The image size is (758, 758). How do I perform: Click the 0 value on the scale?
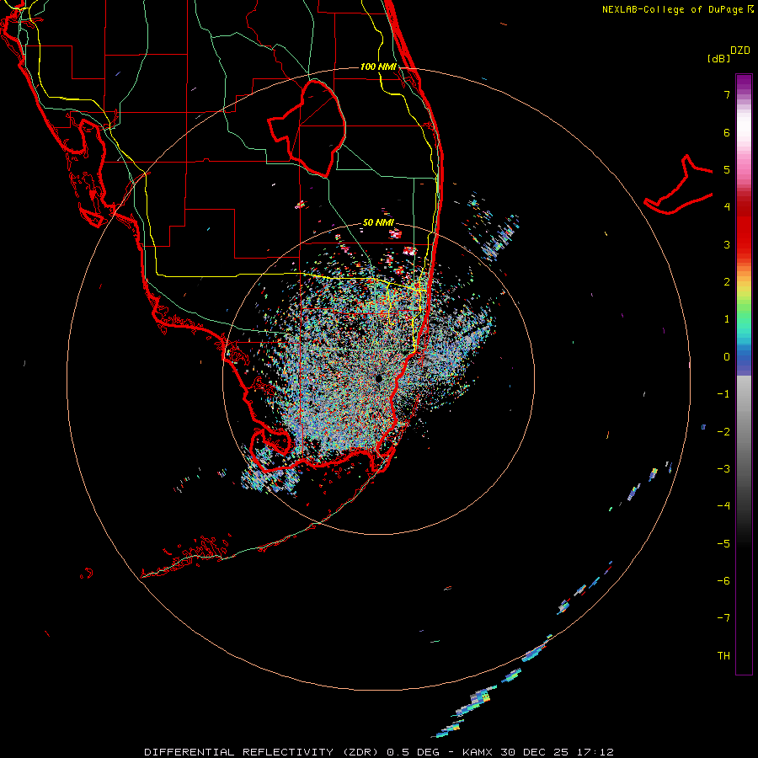[x=727, y=357]
